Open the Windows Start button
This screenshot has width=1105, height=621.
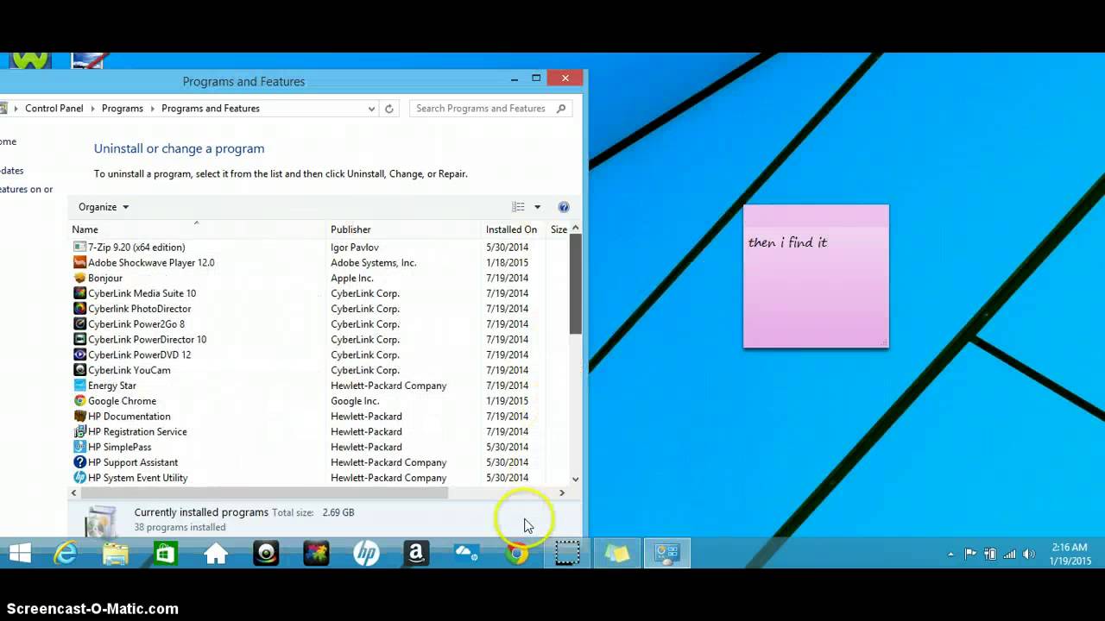[x=20, y=554]
